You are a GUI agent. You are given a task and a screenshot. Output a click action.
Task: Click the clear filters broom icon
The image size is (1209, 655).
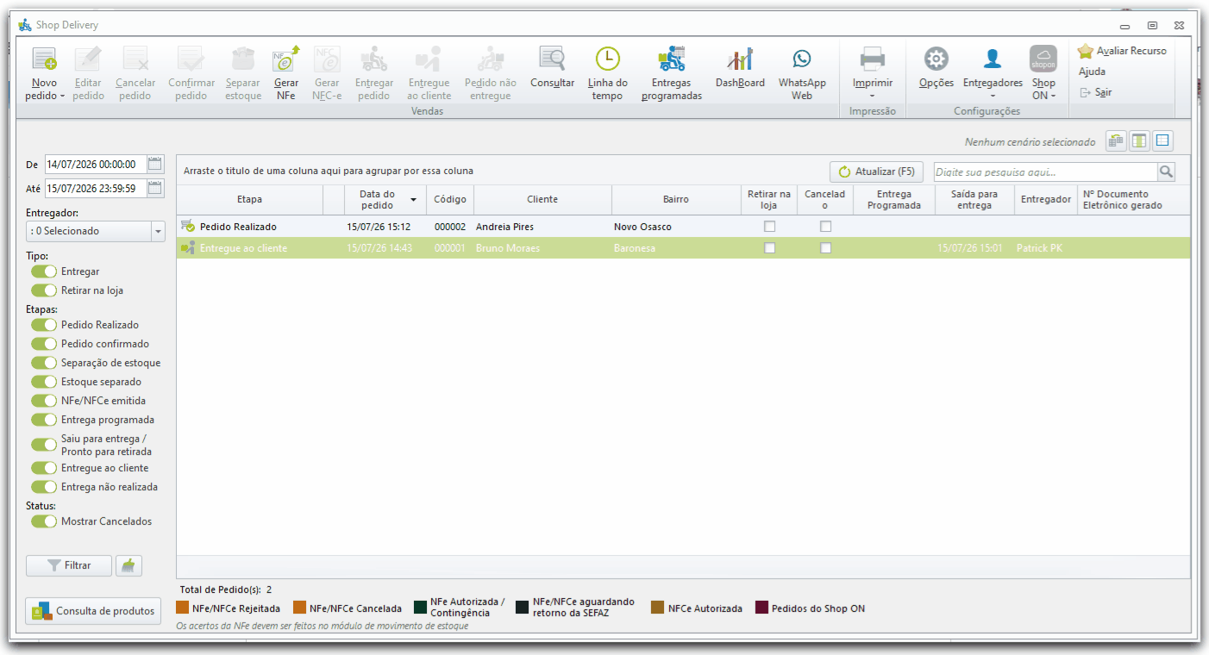128,565
